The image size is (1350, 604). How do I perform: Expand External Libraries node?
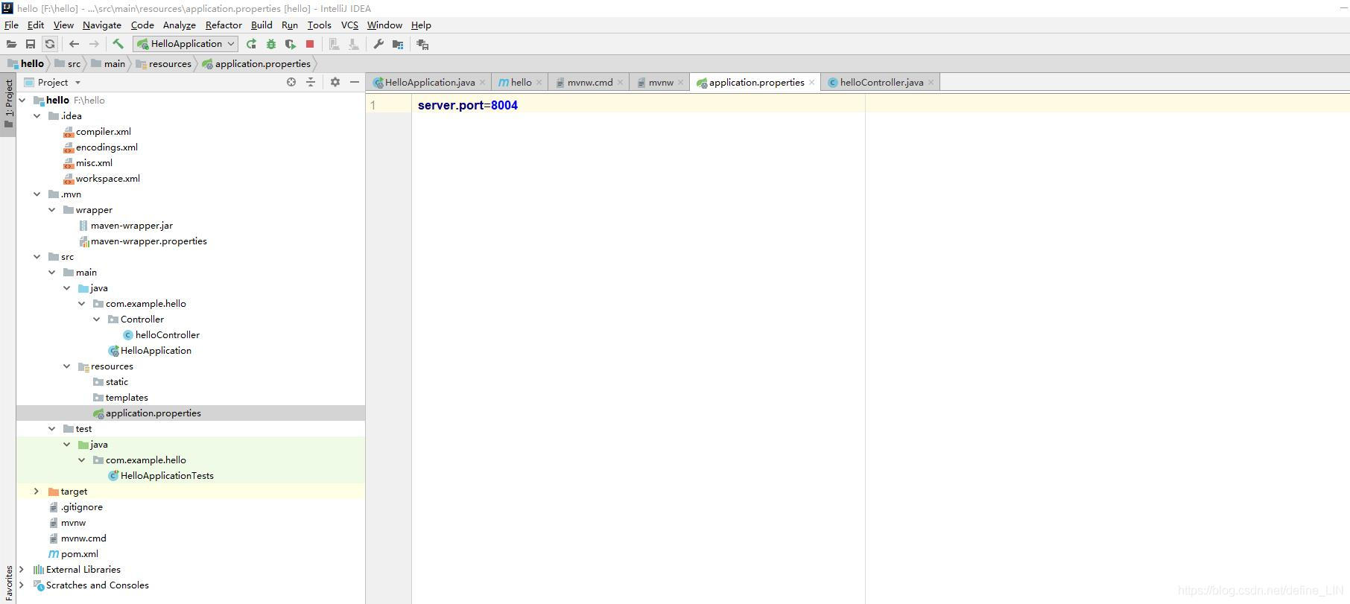[x=22, y=569]
